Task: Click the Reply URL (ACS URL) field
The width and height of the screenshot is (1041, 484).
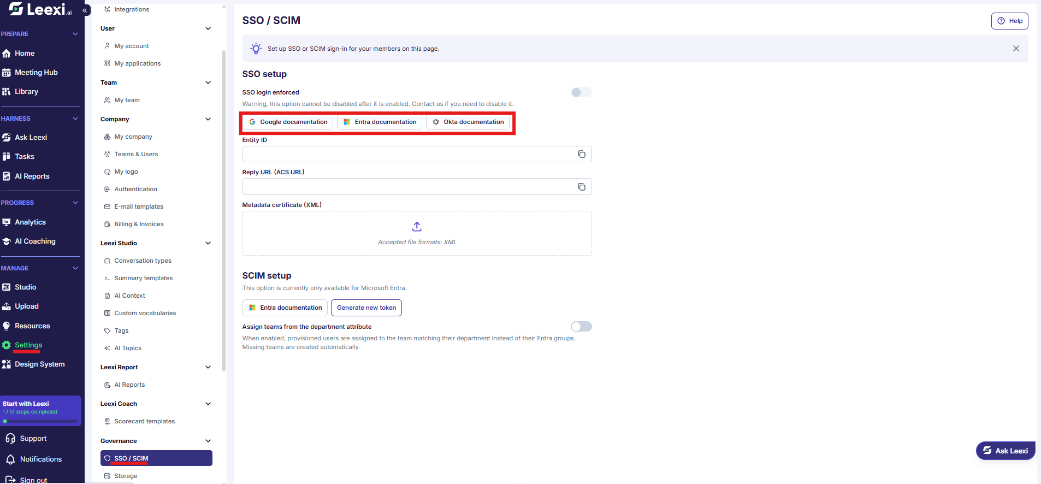Action: point(417,187)
